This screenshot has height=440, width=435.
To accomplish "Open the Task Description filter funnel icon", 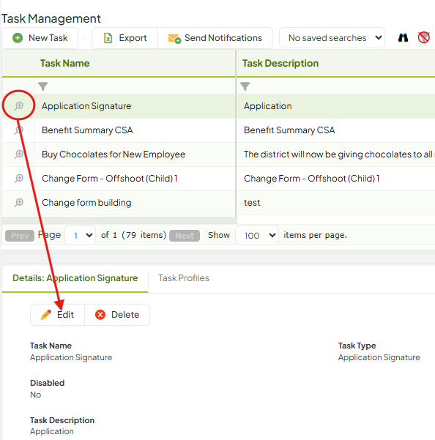I will point(245,86).
